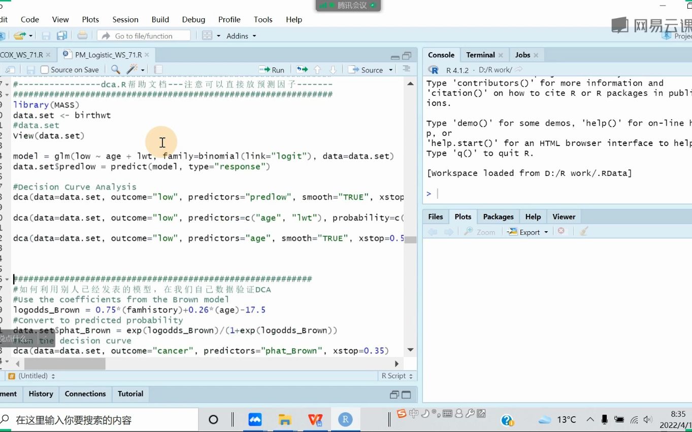
Task: Open the R app in taskbar
Action: pos(345,419)
